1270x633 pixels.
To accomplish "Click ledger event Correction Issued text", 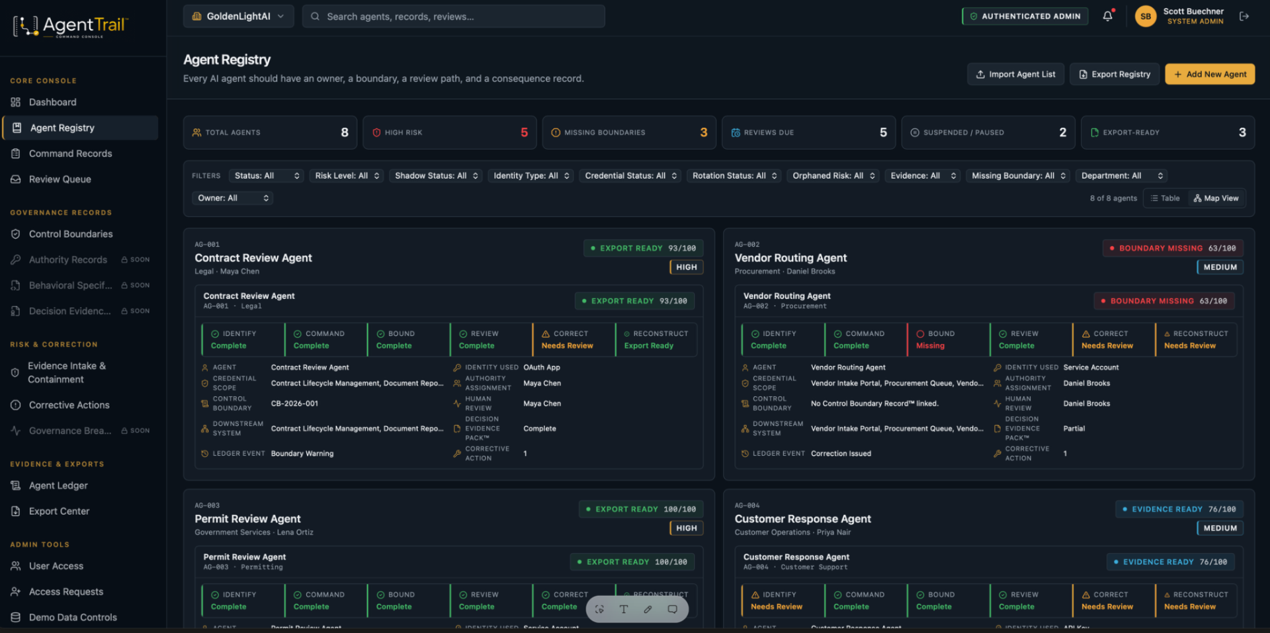I will pyautogui.click(x=841, y=454).
